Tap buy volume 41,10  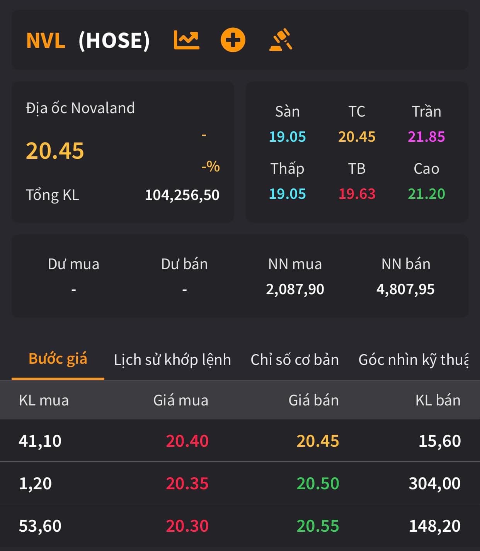tap(40, 441)
